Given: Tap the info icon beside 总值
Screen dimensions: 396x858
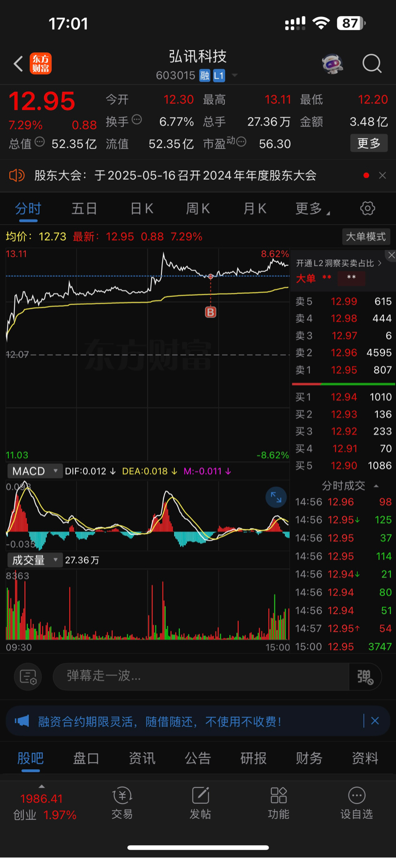Looking at the screenshot, I should click(40, 142).
